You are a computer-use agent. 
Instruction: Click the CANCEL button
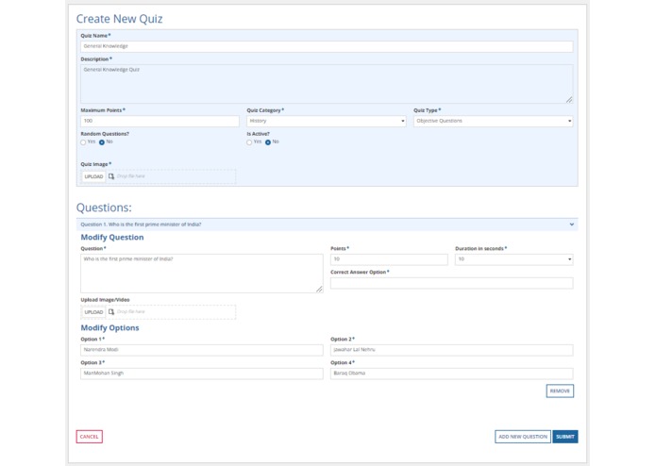(x=89, y=437)
